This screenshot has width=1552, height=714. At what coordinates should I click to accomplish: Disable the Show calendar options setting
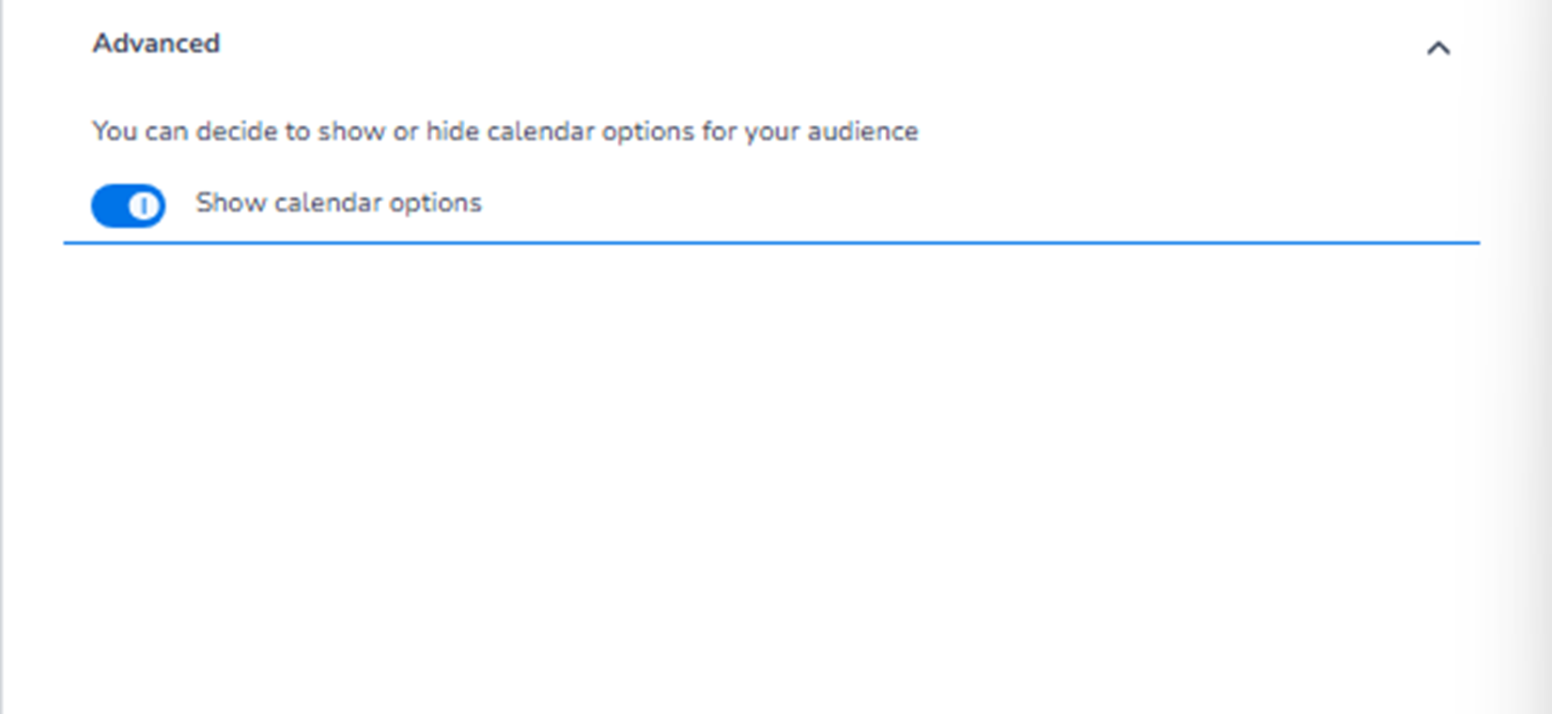[x=128, y=205]
